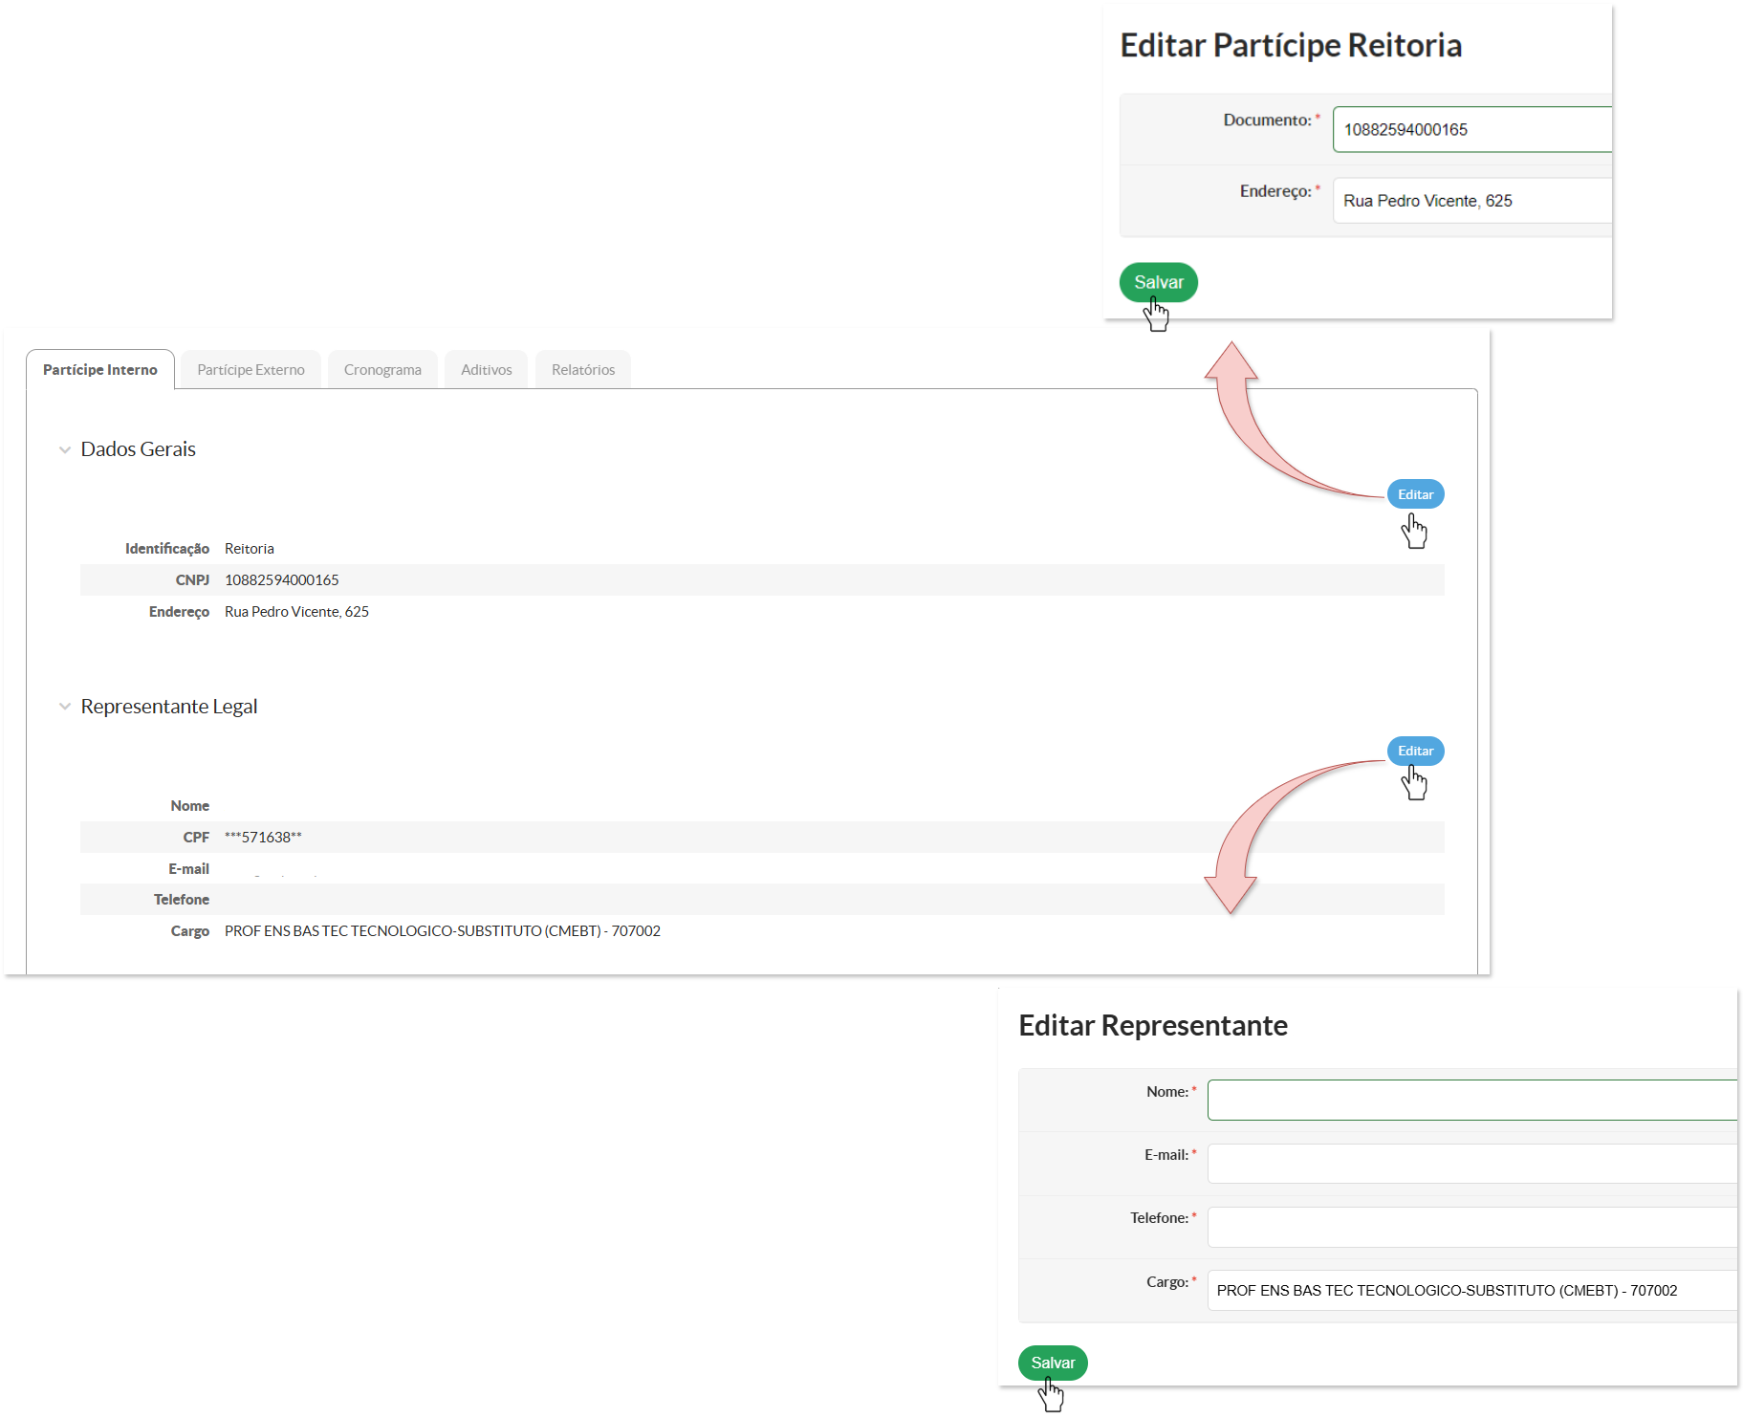Click the Dados Gerais section heading
The width and height of the screenshot is (1743, 1418).
[x=139, y=449]
